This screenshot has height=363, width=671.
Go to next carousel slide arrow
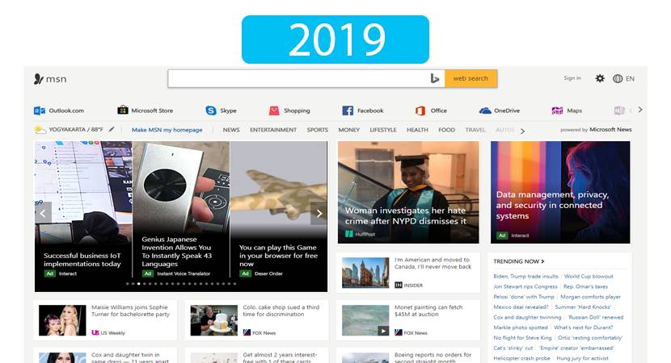[319, 213]
